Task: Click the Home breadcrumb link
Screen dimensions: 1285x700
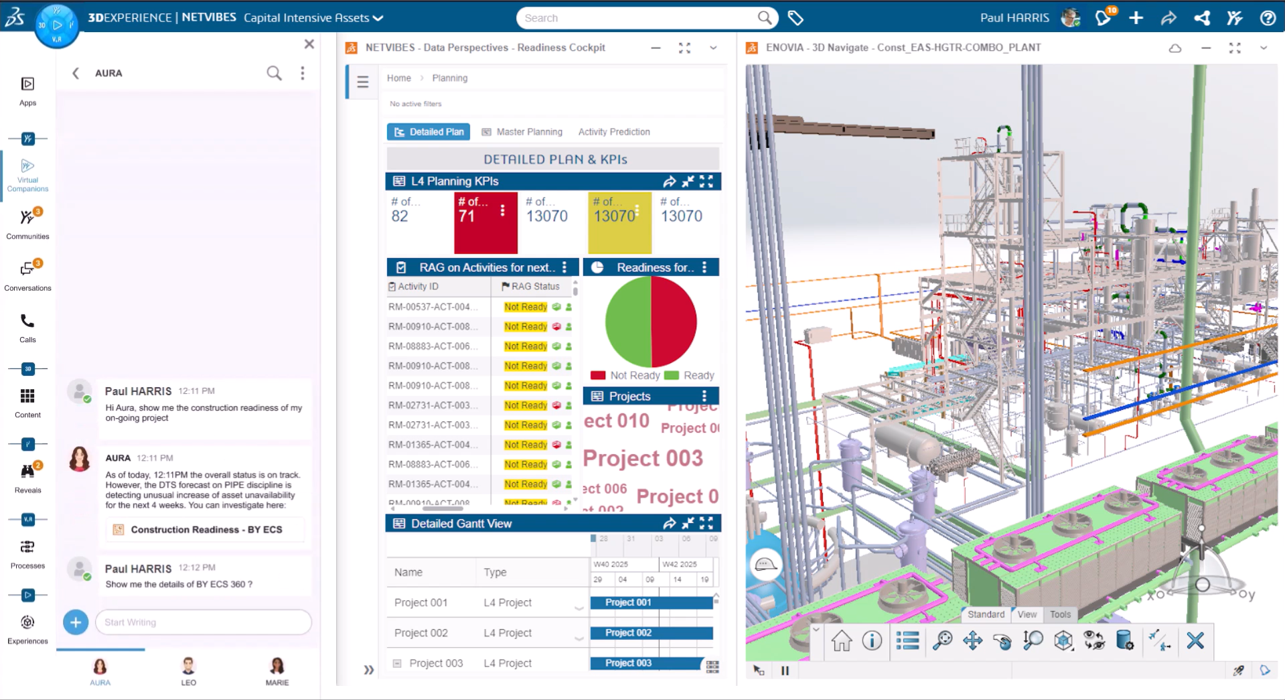Action: (398, 78)
